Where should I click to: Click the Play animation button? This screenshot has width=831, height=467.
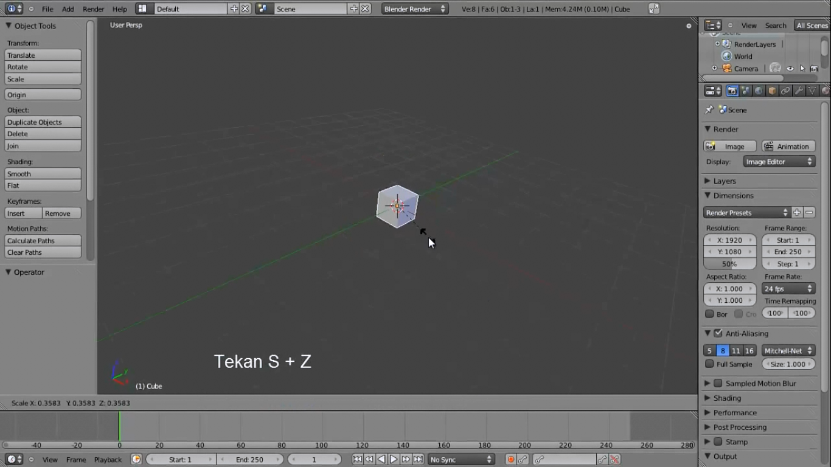tap(393, 459)
